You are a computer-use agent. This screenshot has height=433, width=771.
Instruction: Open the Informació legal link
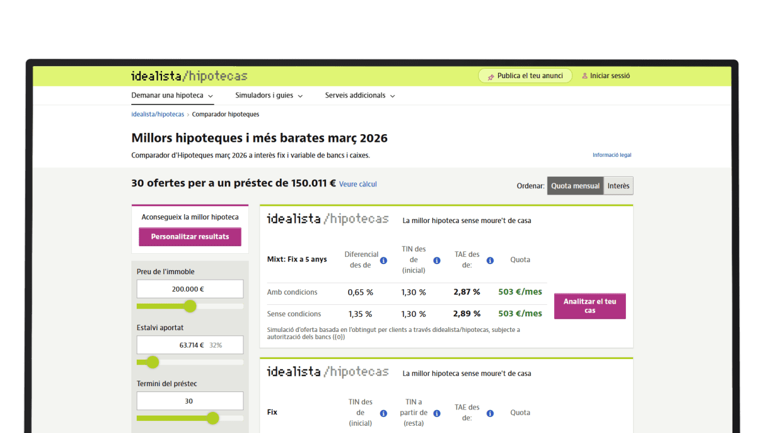(611, 155)
